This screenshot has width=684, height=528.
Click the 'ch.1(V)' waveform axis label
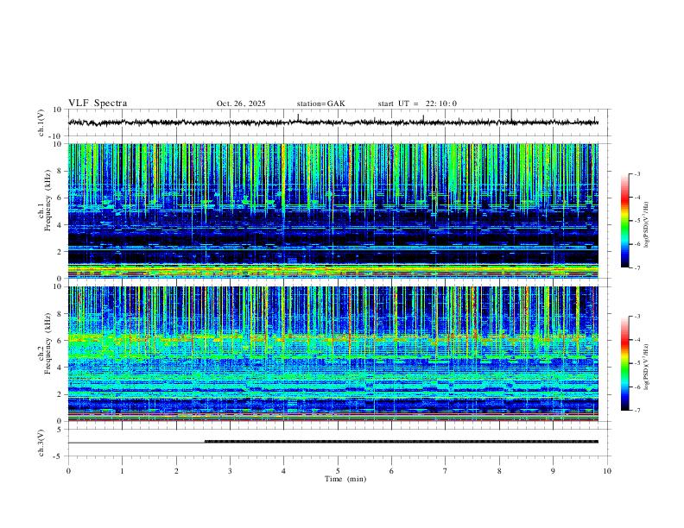(x=41, y=123)
